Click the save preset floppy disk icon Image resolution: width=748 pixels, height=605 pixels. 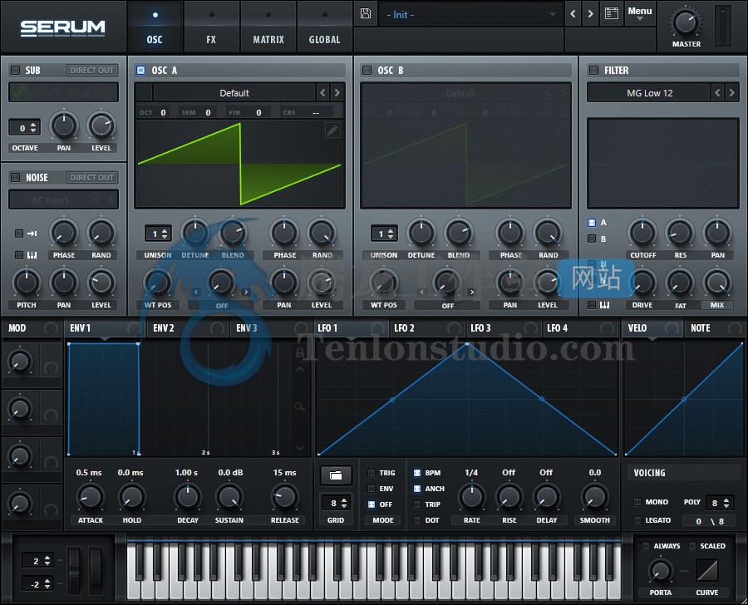(x=366, y=13)
